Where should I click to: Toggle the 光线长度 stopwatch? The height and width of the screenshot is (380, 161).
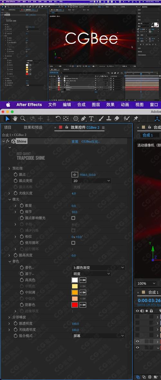[16, 193]
